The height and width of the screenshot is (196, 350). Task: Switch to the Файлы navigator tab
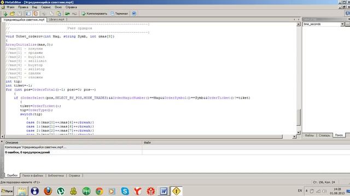[x=310, y=135]
